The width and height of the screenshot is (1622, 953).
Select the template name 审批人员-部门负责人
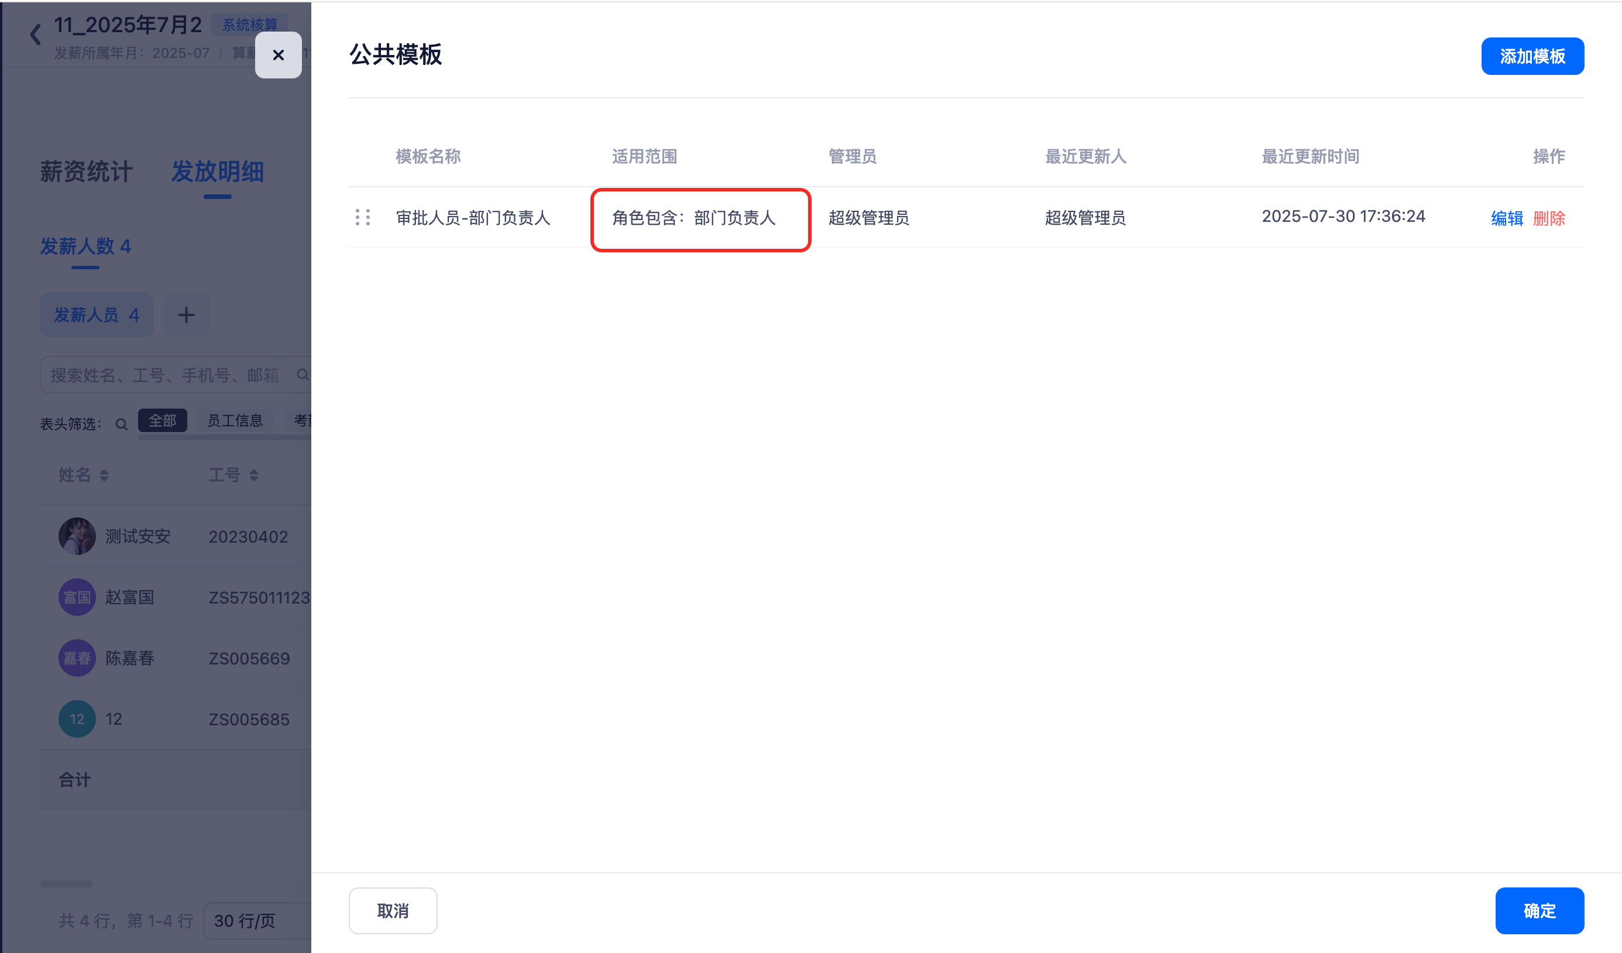[473, 218]
